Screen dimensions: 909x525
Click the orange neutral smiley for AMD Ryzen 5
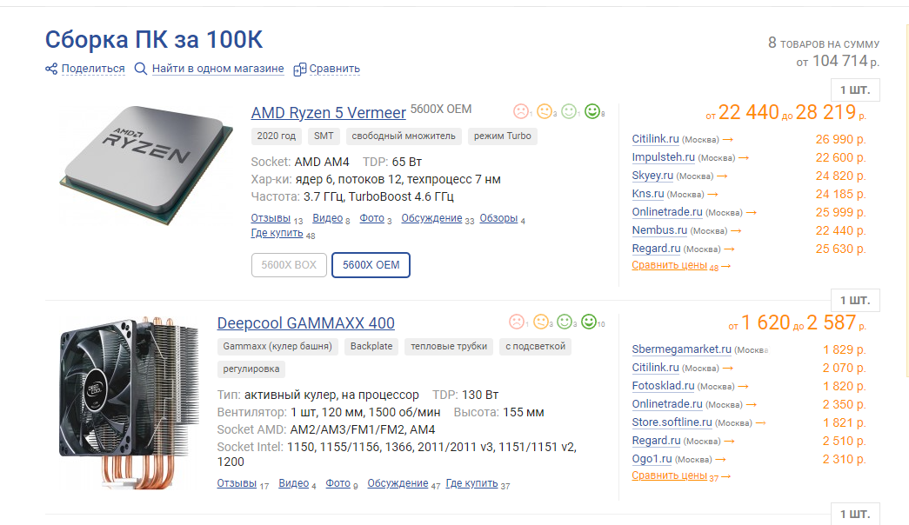(x=545, y=110)
